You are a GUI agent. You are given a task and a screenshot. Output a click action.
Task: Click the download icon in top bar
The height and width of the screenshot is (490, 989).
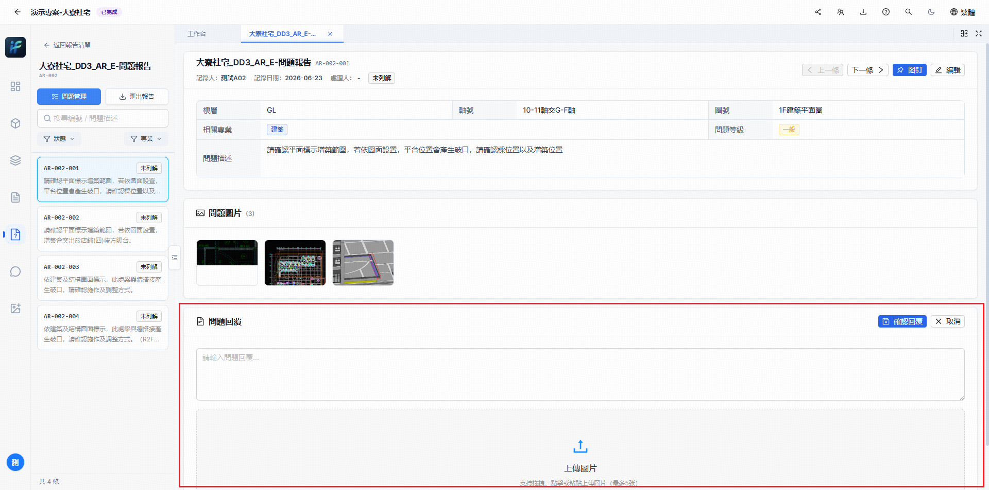point(863,12)
